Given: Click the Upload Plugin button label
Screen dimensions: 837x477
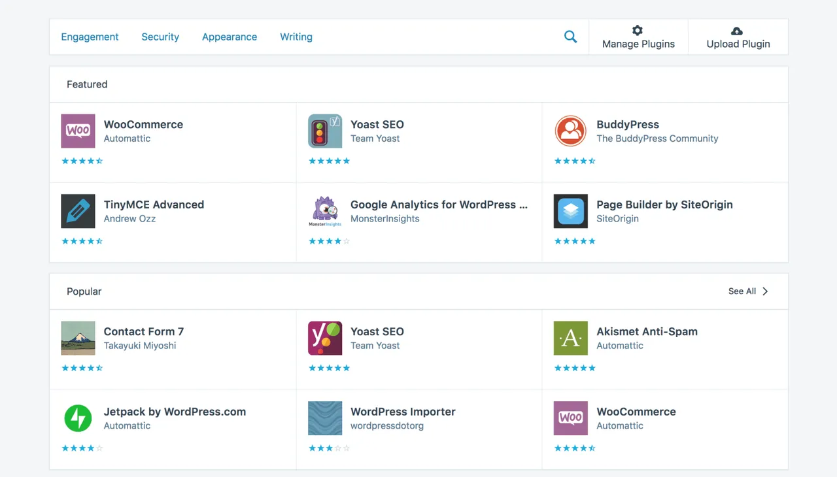Looking at the screenshot, I should click(x=738, y=44).
